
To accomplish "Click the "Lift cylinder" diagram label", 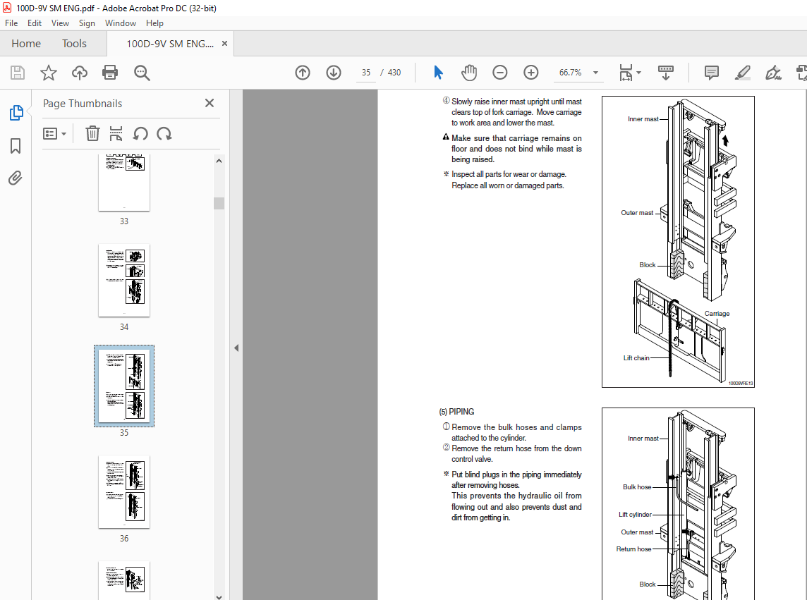I will [635, 515].
